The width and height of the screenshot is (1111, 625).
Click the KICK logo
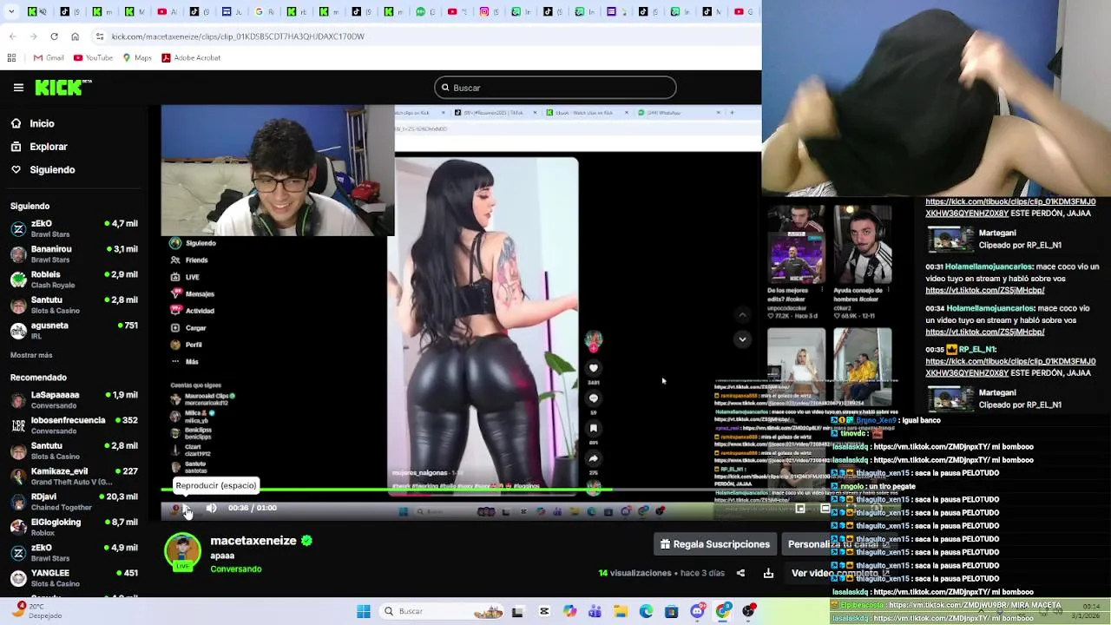(62, 88)
